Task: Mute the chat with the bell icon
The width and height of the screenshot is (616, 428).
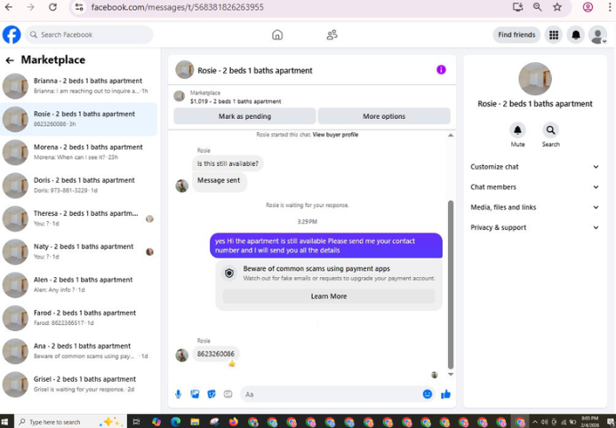Action: pos(517,131)
